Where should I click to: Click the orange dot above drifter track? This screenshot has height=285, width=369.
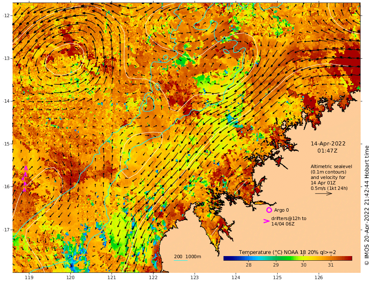point(26,163)
